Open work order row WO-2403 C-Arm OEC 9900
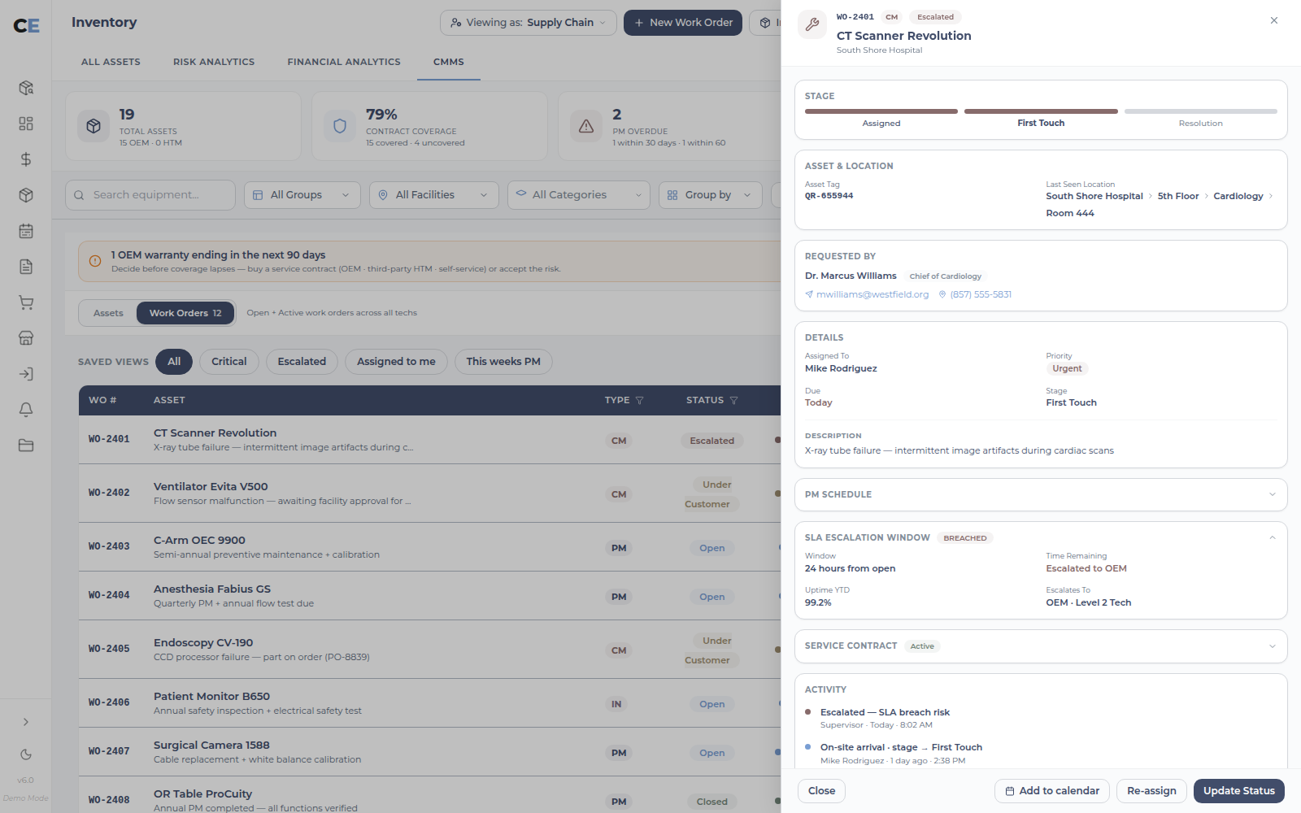Screen dimensions: 1301x813 click(429, 547)
